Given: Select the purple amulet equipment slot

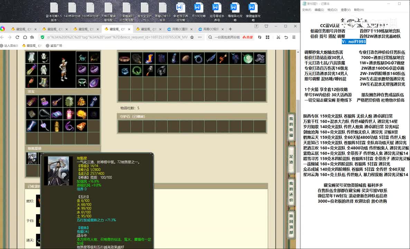Looking at the screenshot, I should point(94,82).
